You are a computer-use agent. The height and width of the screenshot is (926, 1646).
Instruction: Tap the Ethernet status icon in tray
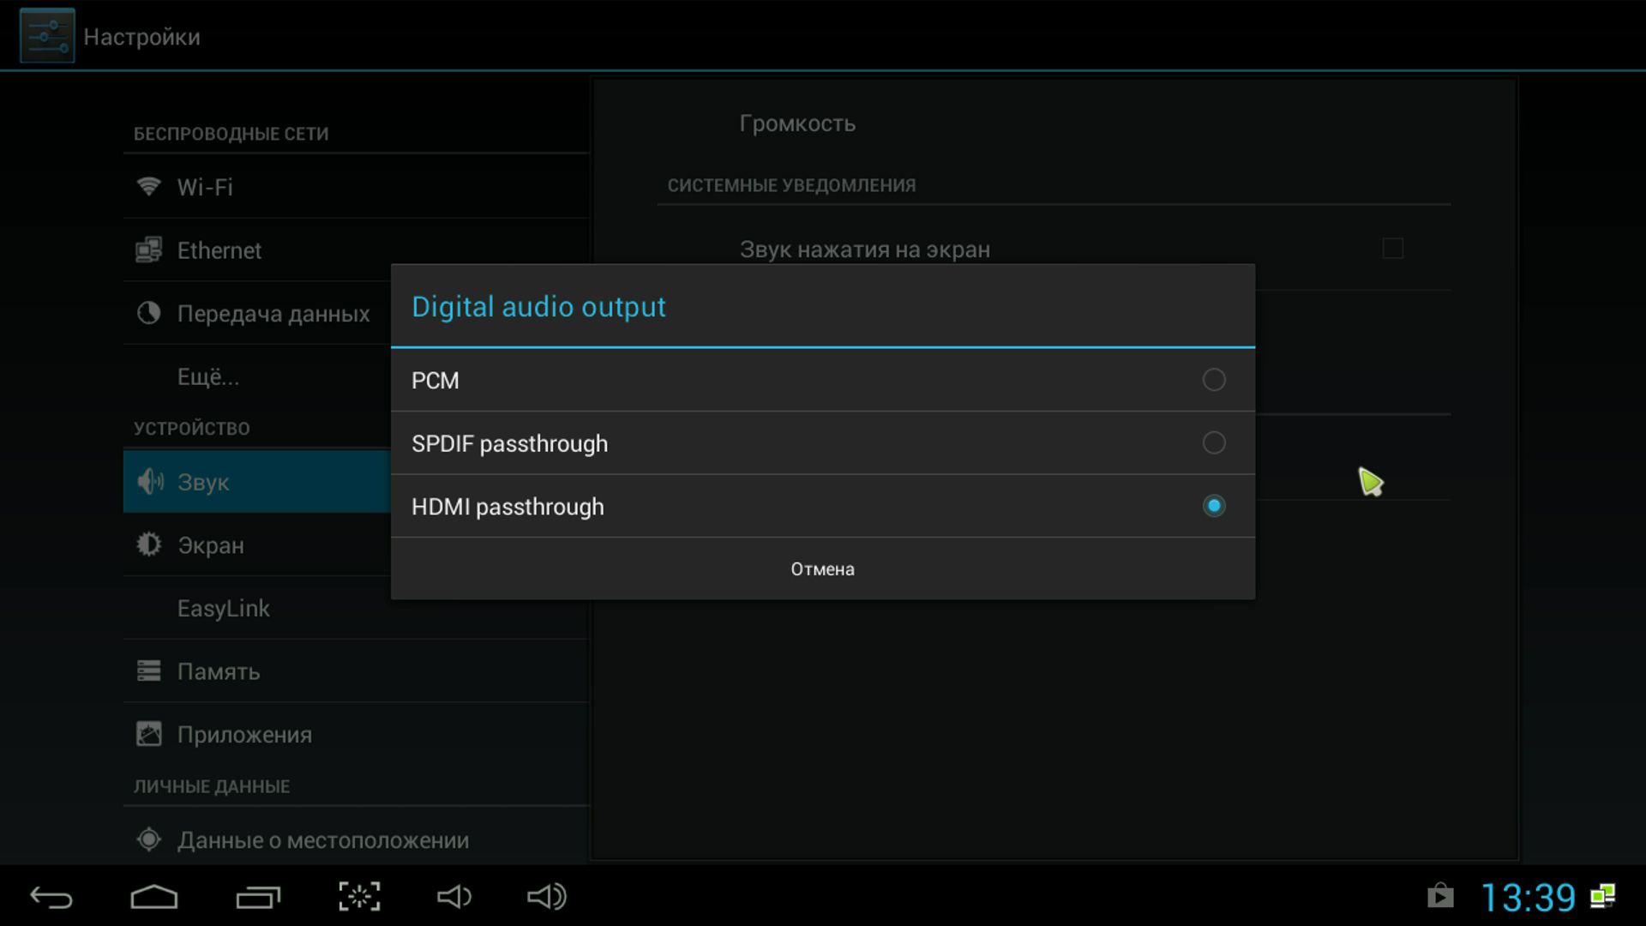(x=1603, y=897)
